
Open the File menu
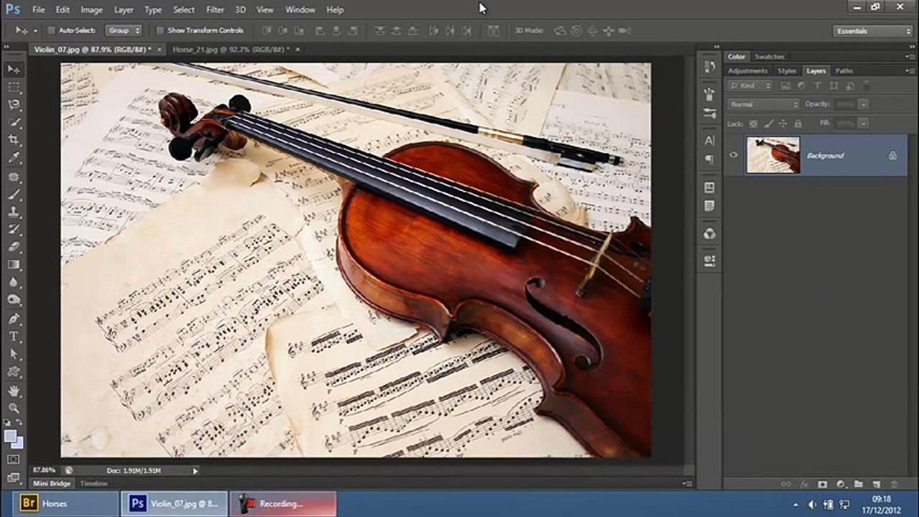(x=38, y=10)
